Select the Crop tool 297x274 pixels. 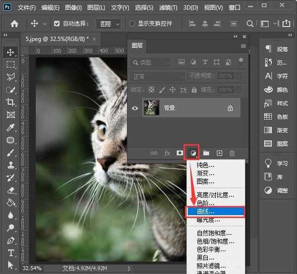click(10, 102)
